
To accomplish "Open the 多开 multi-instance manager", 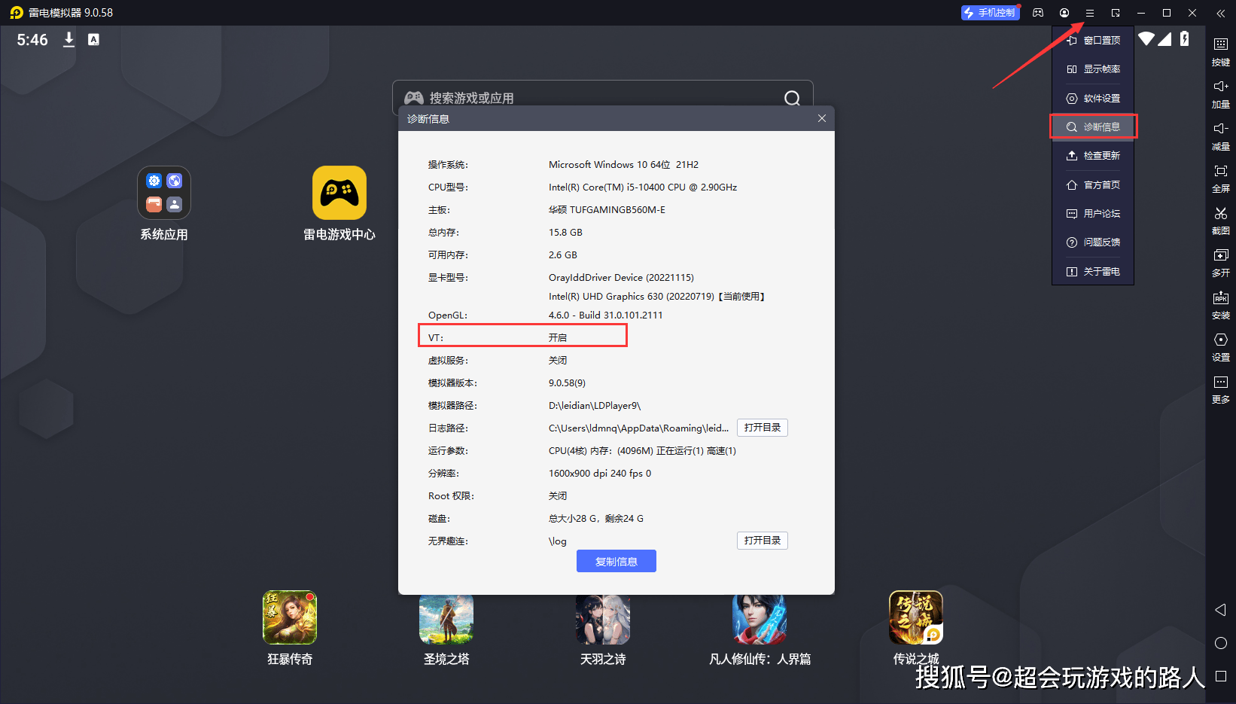I will click(x=1221, y=263).
